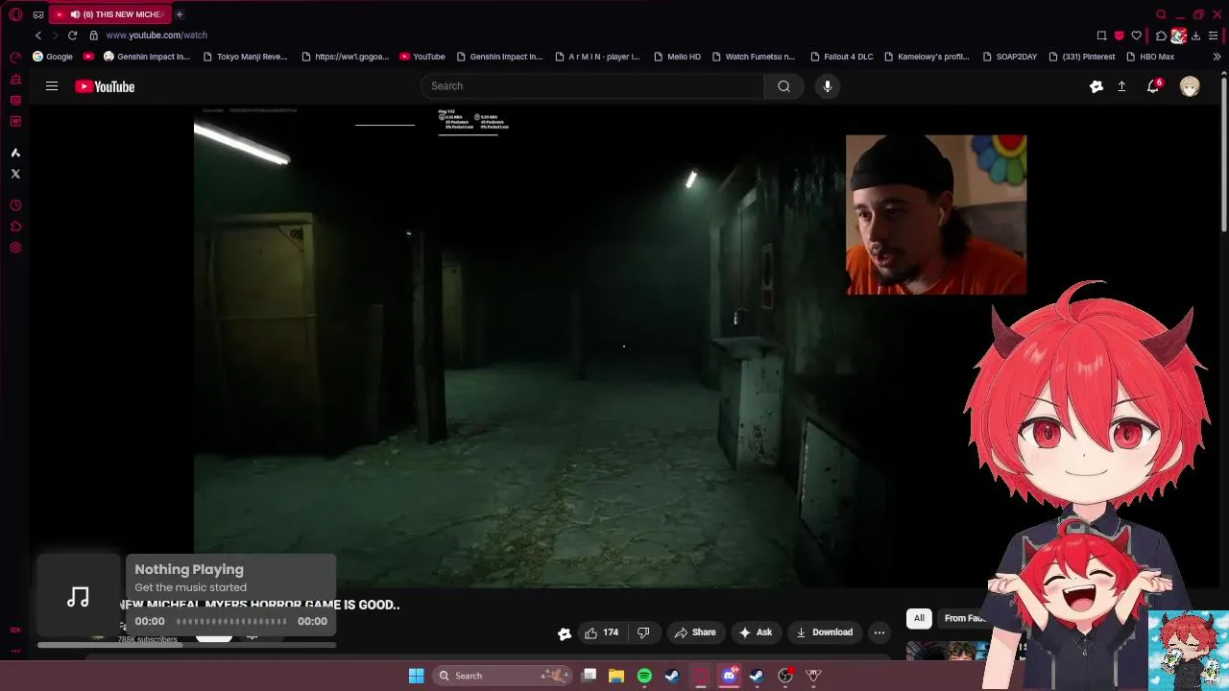The image size is (1229, 691).
Task: Click the YouTube search field
Action: coord(592,86)
